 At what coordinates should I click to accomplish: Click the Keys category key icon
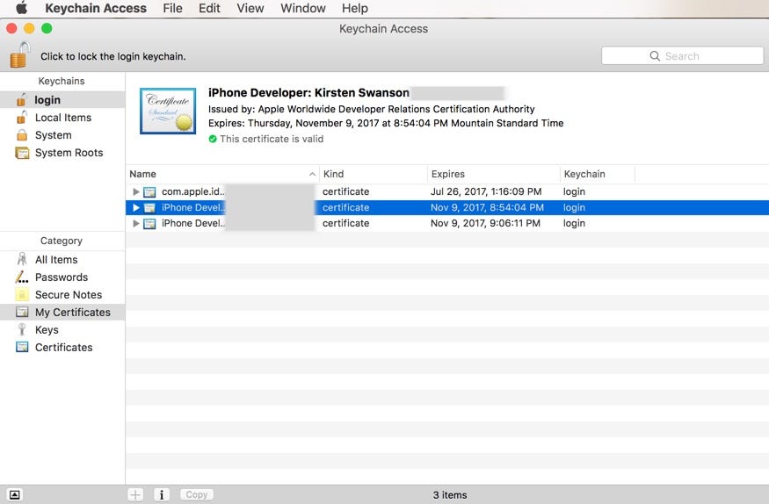[22, 329]
